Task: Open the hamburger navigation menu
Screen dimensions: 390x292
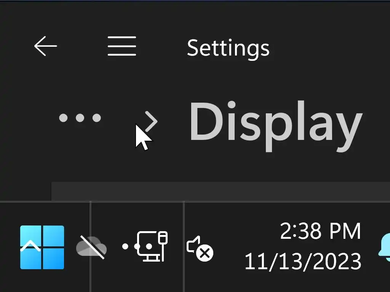Action: (121, 46)
